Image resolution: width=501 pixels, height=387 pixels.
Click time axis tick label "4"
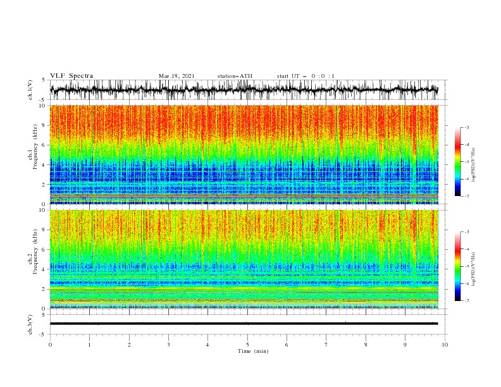(207, 345)
